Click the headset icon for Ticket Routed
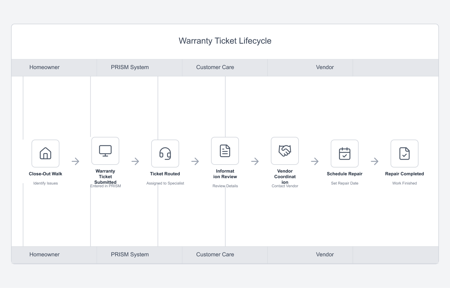Image resolution: width=450 pixels, height=288 pixels. (165, 153)
